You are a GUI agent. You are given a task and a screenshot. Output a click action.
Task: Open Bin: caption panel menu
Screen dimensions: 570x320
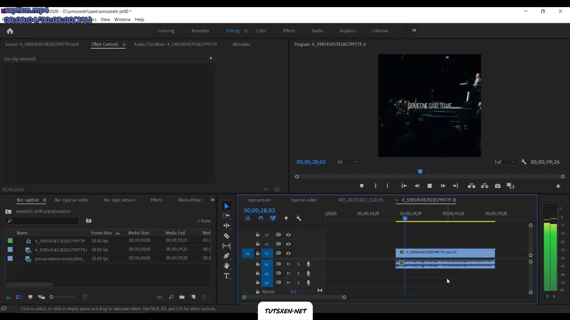(x=44, y=200)
